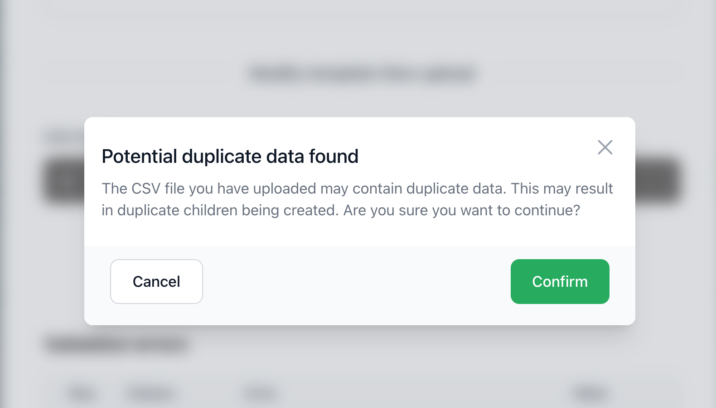The image size is (716, 408).
Task: Click the blurred label above the dark bar
Action: pos(63,137)
